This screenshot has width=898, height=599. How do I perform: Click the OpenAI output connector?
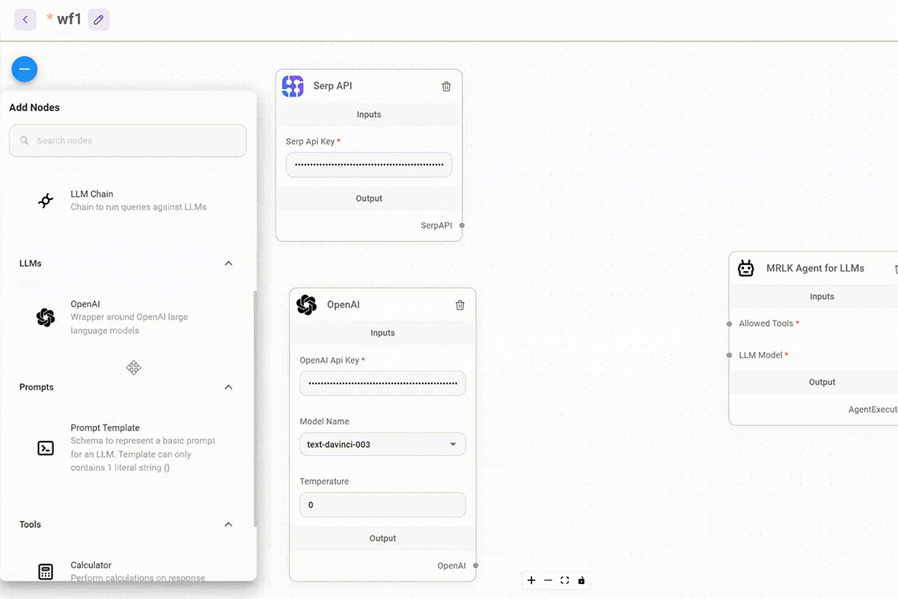pyautogui.click(x=476, y=566)
